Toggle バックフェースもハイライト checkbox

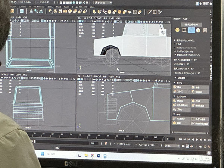[175, 51]
